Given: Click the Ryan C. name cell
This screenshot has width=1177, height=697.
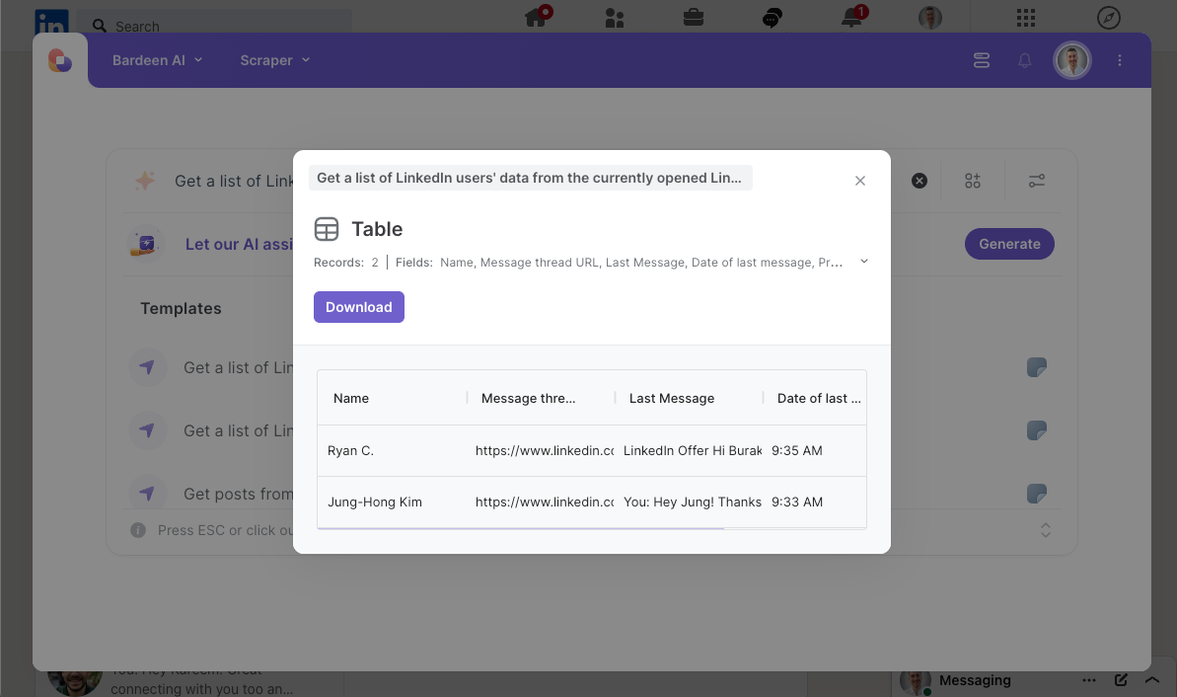Looking at the screenshot, I should point(350,450).
